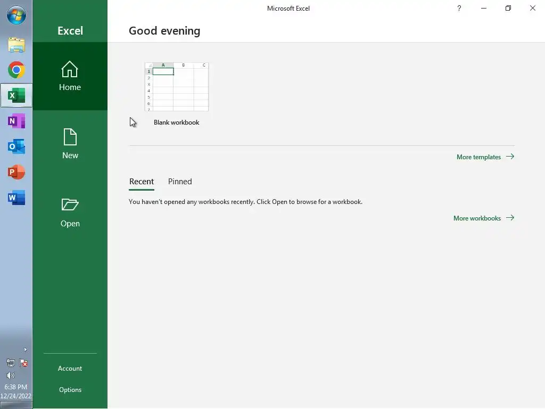Open Excel Options

coord(70,389)
